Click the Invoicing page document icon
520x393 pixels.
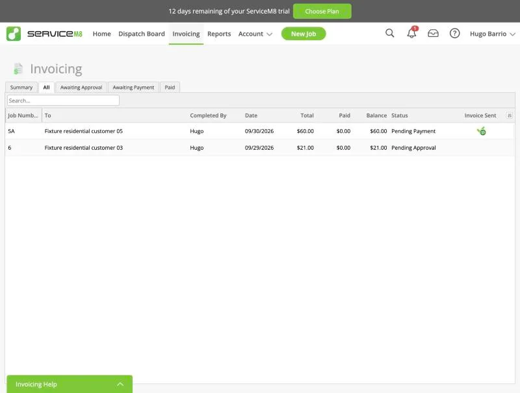pyautogui.click(x=18, y=69)
